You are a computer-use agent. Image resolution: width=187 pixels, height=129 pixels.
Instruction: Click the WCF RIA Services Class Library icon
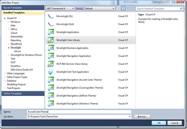tap(51, 64)
